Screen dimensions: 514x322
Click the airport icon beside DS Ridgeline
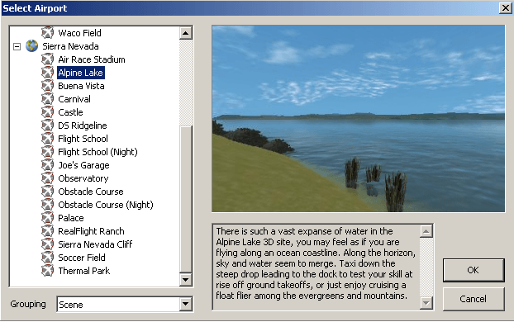tap(48, 125)
